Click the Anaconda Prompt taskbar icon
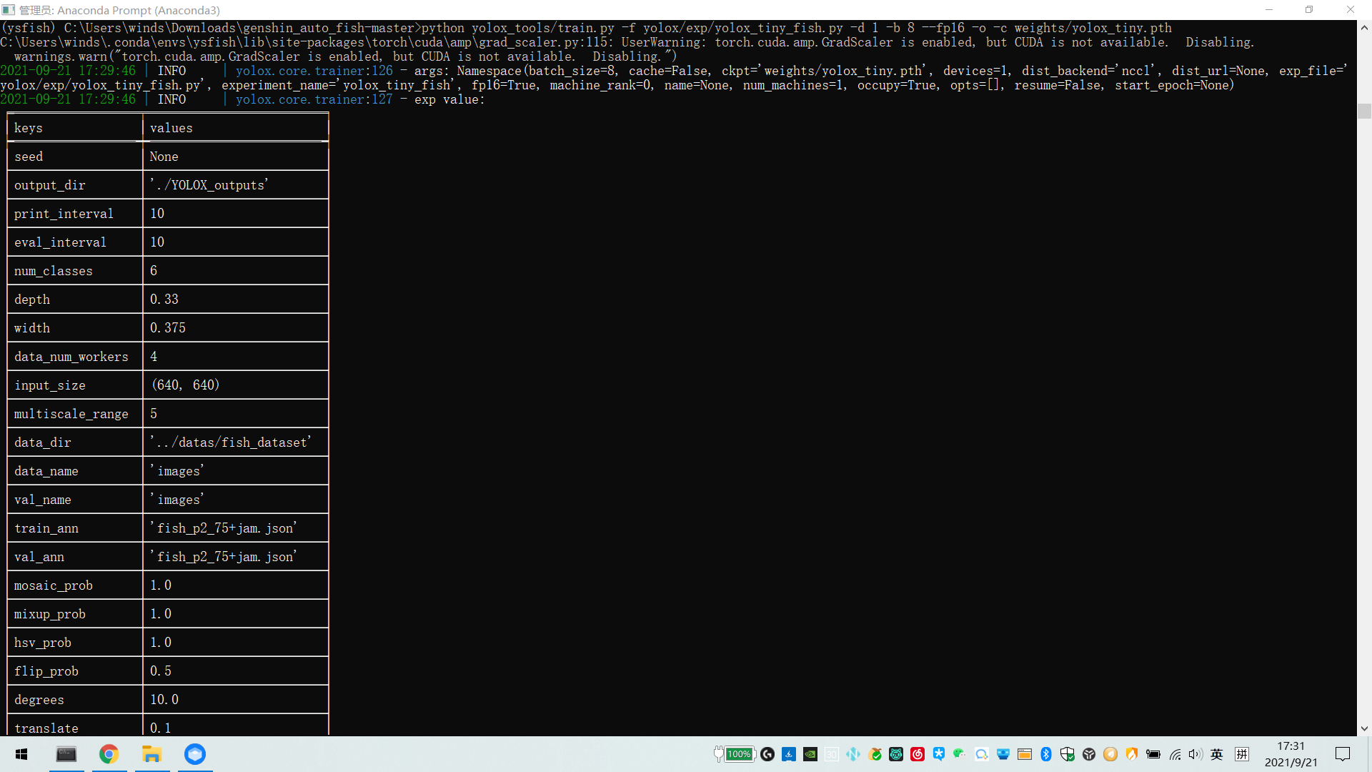1372x772 pixels. [x=66, y=754]
